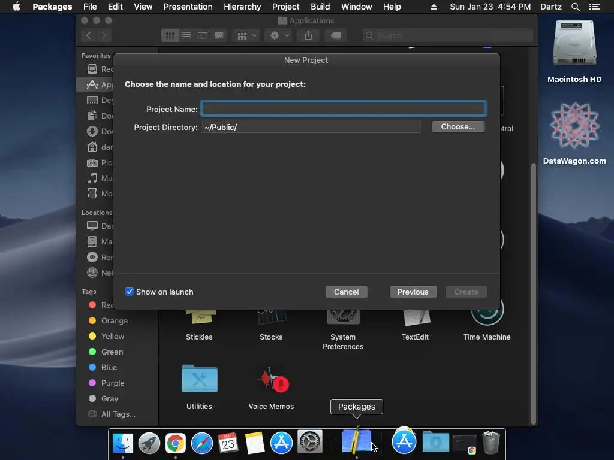Go back with the Previous button
614x460 pixels.
pos(413,292)
